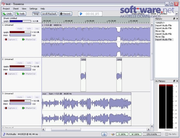Screen dimensions: 180x138
Task: Open the Sheet 1: Untitled dropdown
Action: tap(164, 14)
